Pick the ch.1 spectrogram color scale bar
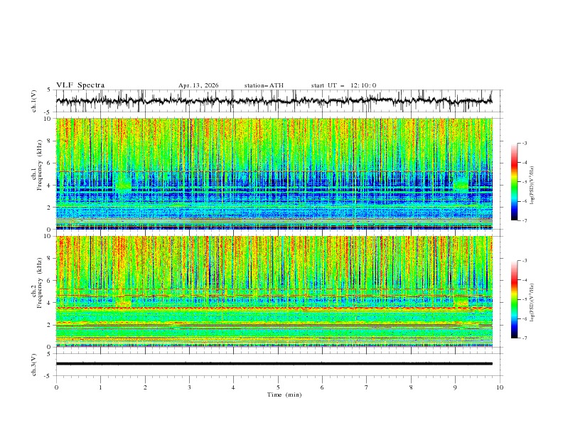 click(515, 182)
